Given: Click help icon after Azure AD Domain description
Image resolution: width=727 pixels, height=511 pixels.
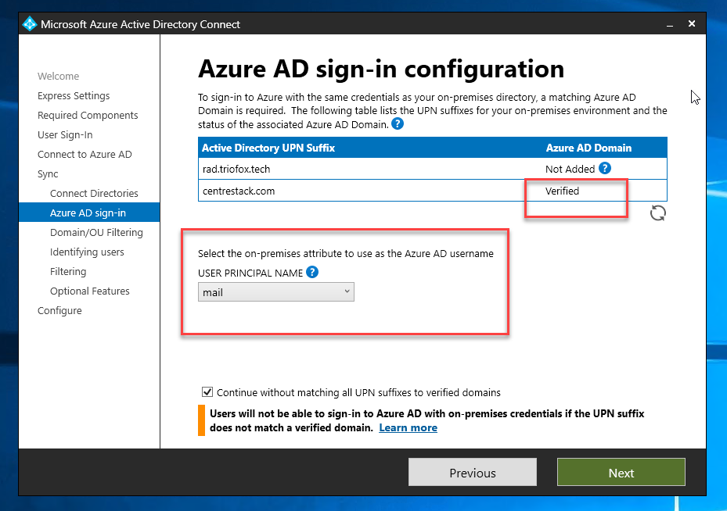Looking at the screenshot, I should pyautogui.click(x=398, y=123).
